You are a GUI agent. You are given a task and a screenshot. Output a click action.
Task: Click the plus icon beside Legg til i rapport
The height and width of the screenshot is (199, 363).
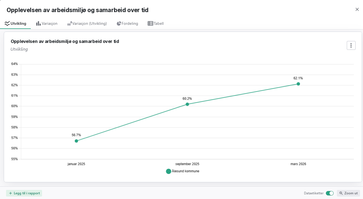[10, 193]
